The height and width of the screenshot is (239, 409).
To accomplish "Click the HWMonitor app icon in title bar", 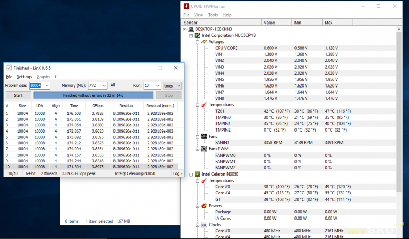I will (x=186, y=6).
